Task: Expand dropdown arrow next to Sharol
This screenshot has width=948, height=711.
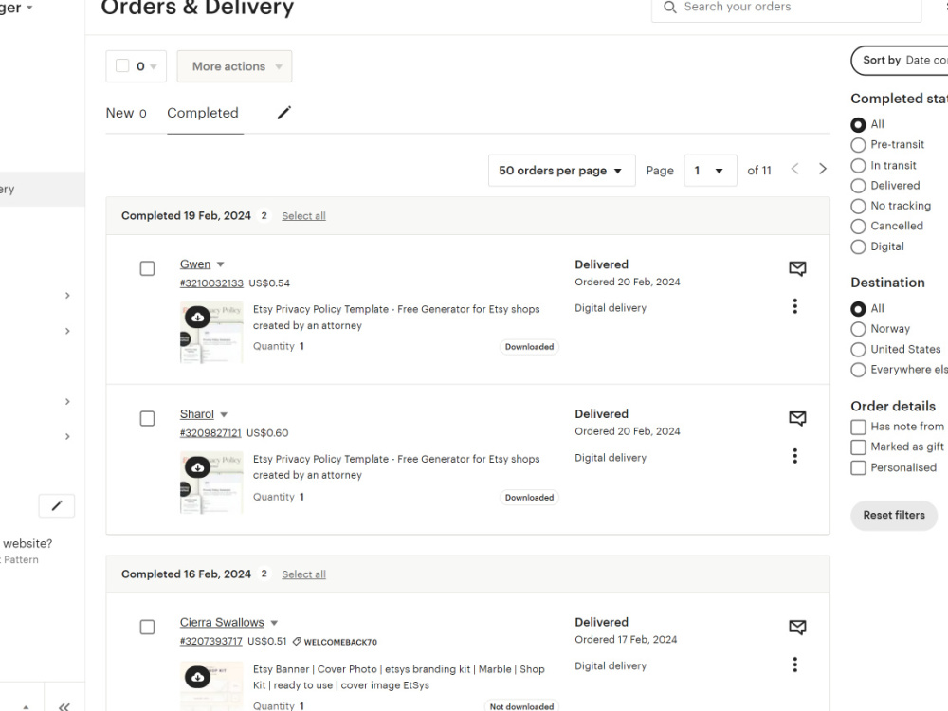Action: click(x=224, y=415)
